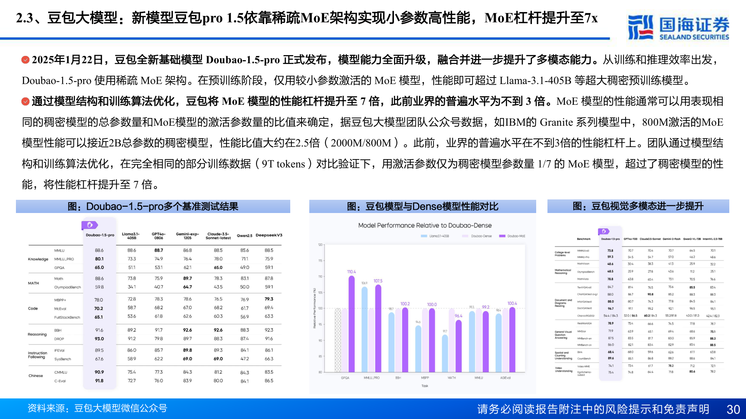Click Doubao value 91.8 in the C-Eval row
This screenshot has height=419, width=746.
pos(99,381)
